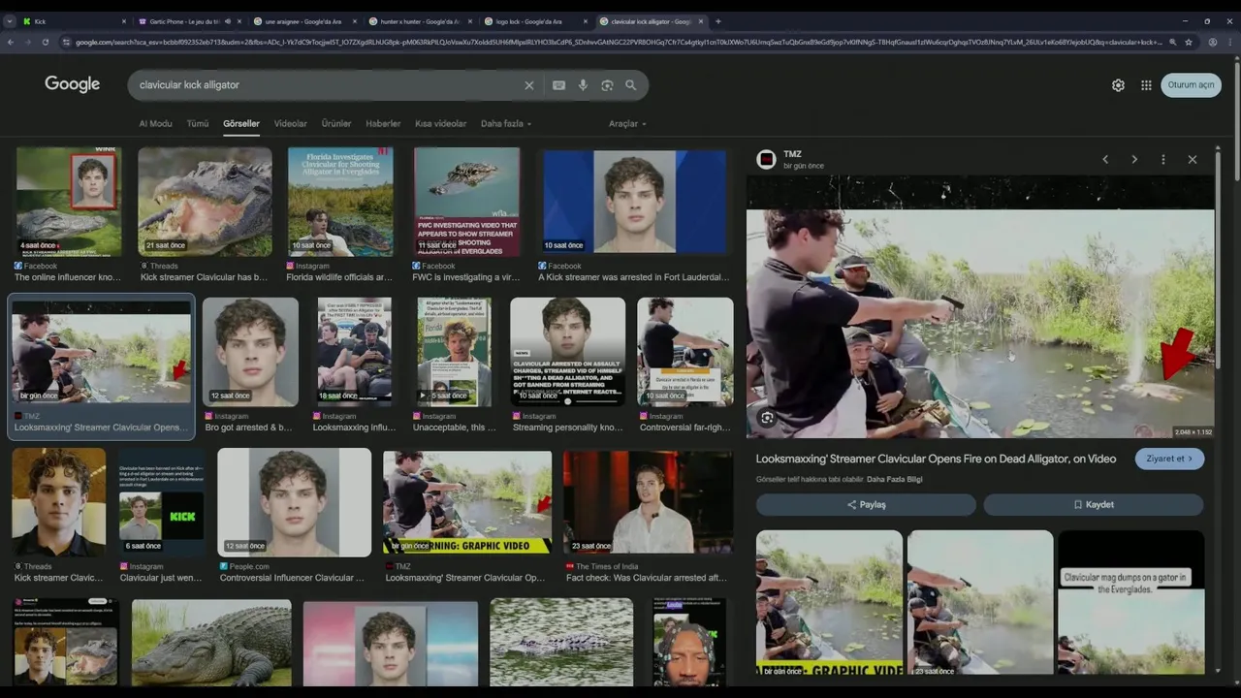
Task: Open Florida Investigates Instagram thumbnail
Action: pyautogui.click(x=340, y=202)
